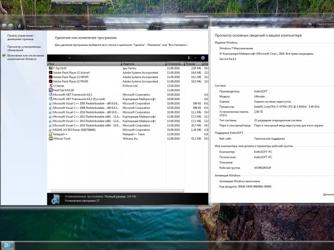Screen dimensions: 334x250
Task: Open the taskbar button at the screen's bottom left
Action: coord(8,245)
